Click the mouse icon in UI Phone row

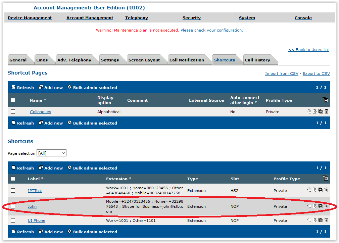pos(309,220)
